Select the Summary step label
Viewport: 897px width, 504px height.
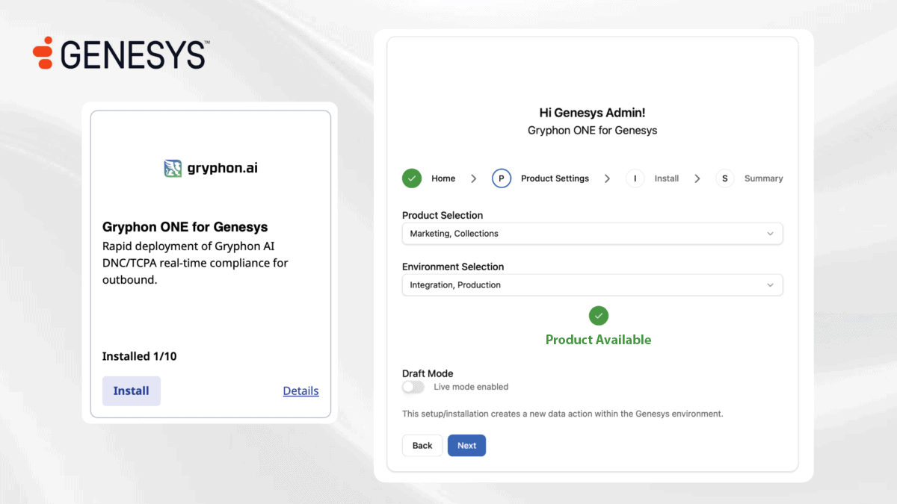pos(763,178)
